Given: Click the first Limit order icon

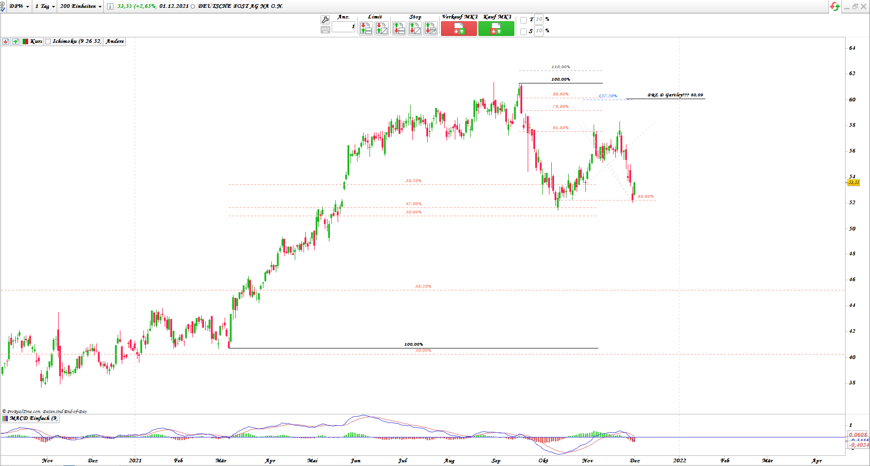Looking at the screenshot, I should 366,29.
